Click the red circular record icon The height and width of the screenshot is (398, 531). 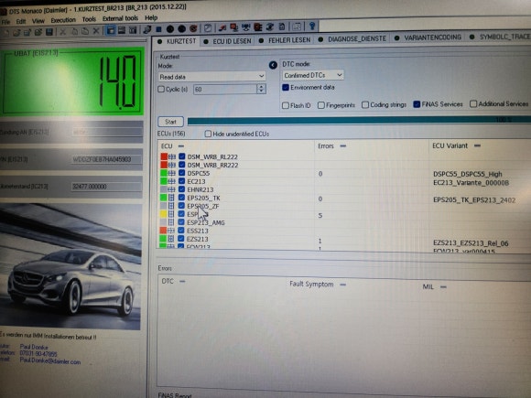point(193,29)
